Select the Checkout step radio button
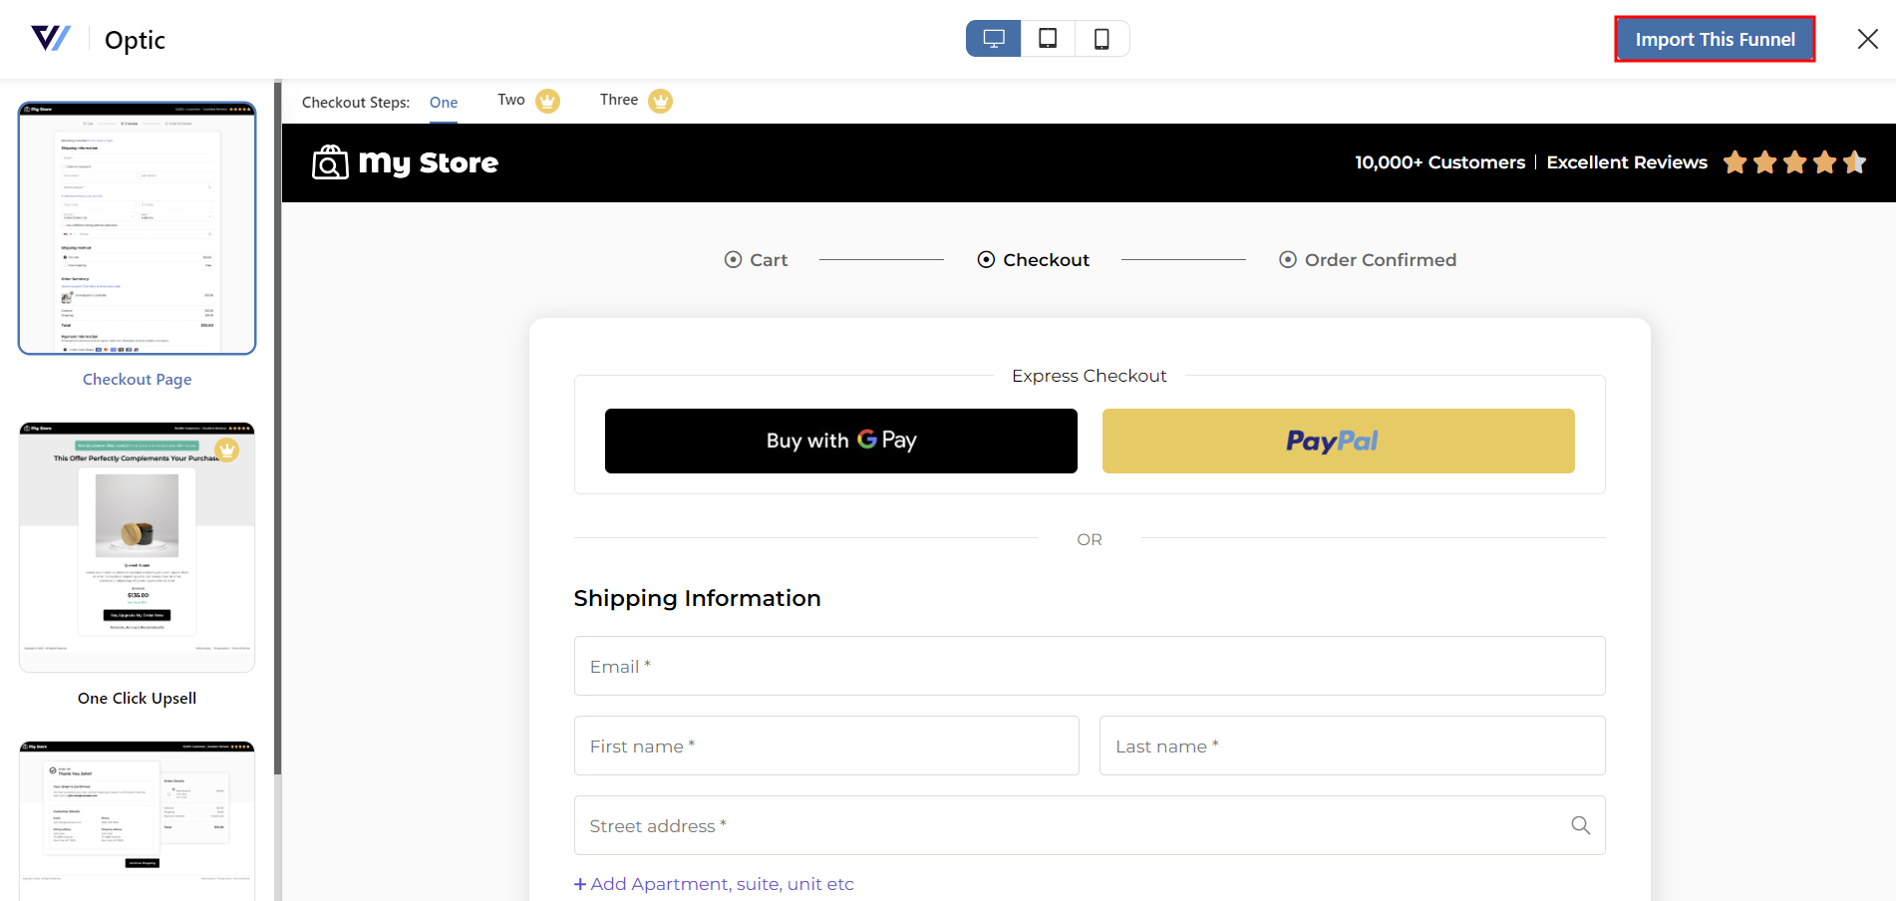 pos(986,259)
